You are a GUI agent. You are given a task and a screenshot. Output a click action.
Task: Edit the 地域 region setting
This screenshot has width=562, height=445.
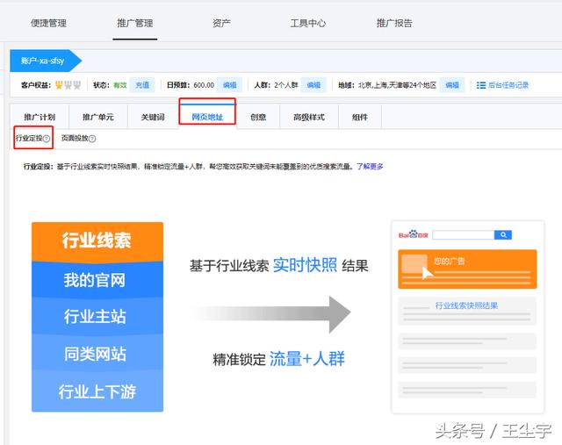tap(452, 85)
